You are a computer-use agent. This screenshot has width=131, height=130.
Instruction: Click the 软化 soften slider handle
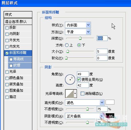(66, 58)
